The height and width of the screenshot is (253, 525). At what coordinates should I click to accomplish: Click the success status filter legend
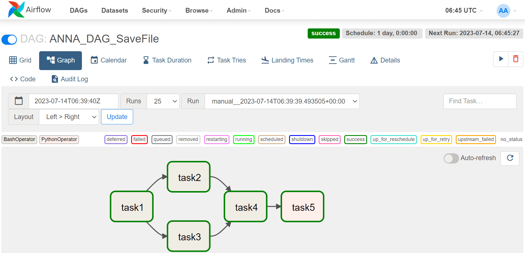356,139
